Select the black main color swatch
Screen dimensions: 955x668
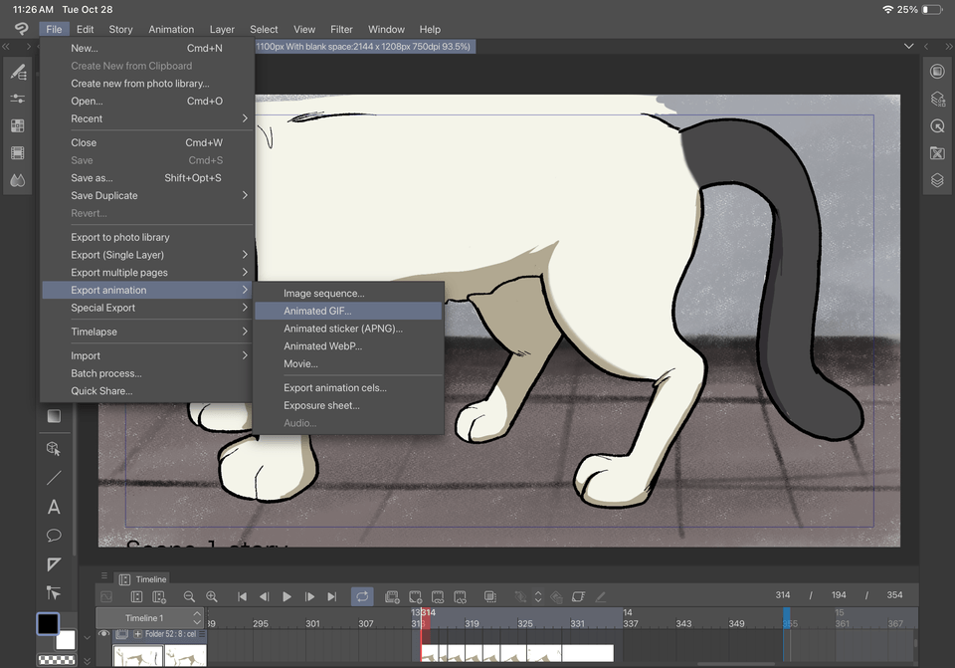click(48, 623)
